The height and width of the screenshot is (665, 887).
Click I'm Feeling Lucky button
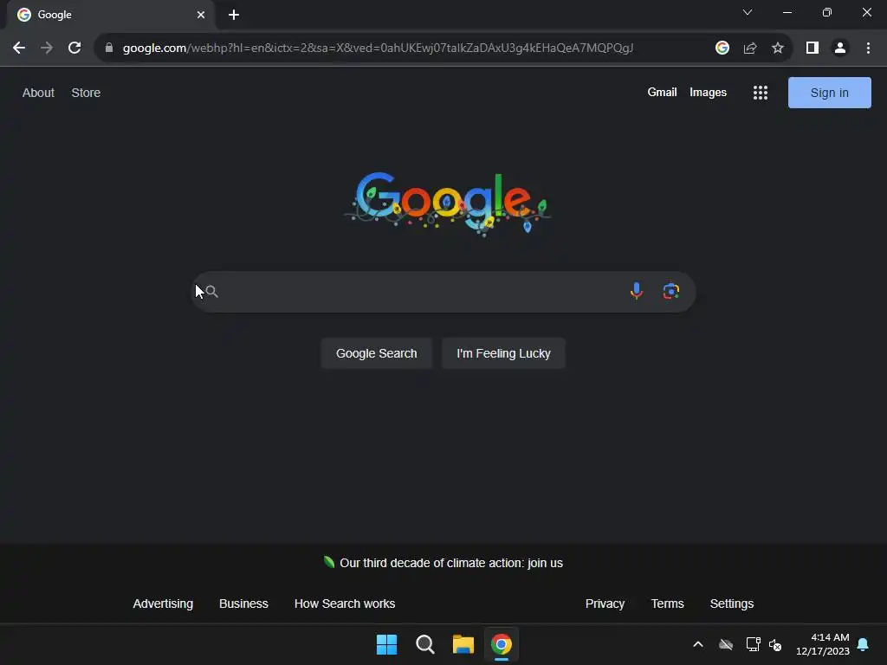(x=503, y=353)
